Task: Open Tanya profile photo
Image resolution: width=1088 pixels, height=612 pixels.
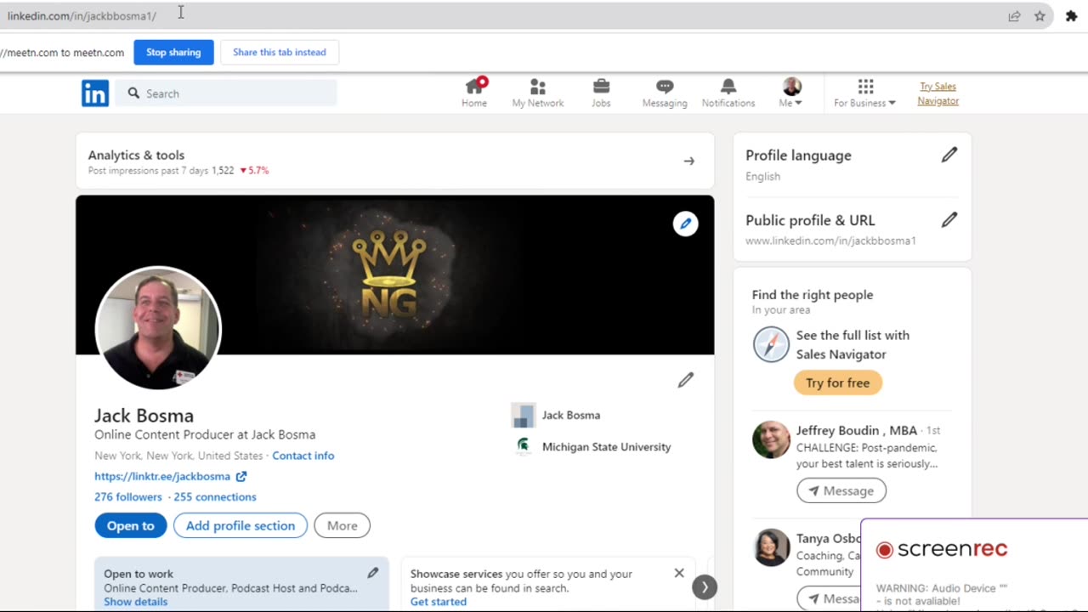Action: (x=771, y=547)
